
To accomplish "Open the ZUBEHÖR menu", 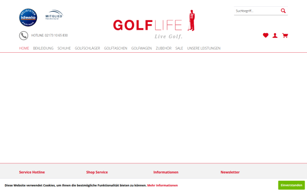I will click(x=164, y=48).
